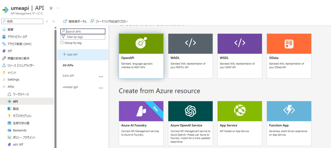Select the umeapi-gpt list entry

click(70, 87)
